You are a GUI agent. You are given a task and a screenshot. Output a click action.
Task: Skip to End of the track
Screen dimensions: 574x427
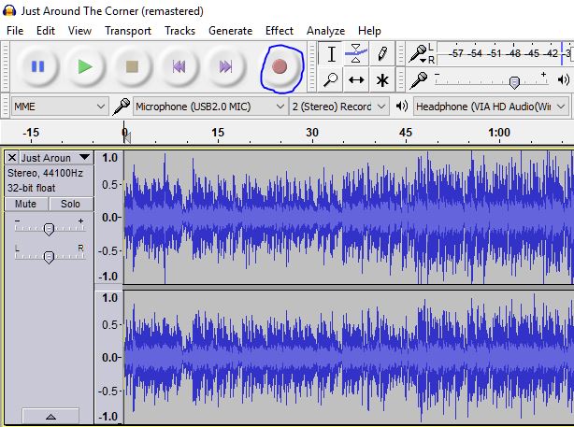(x=225, y=66)
